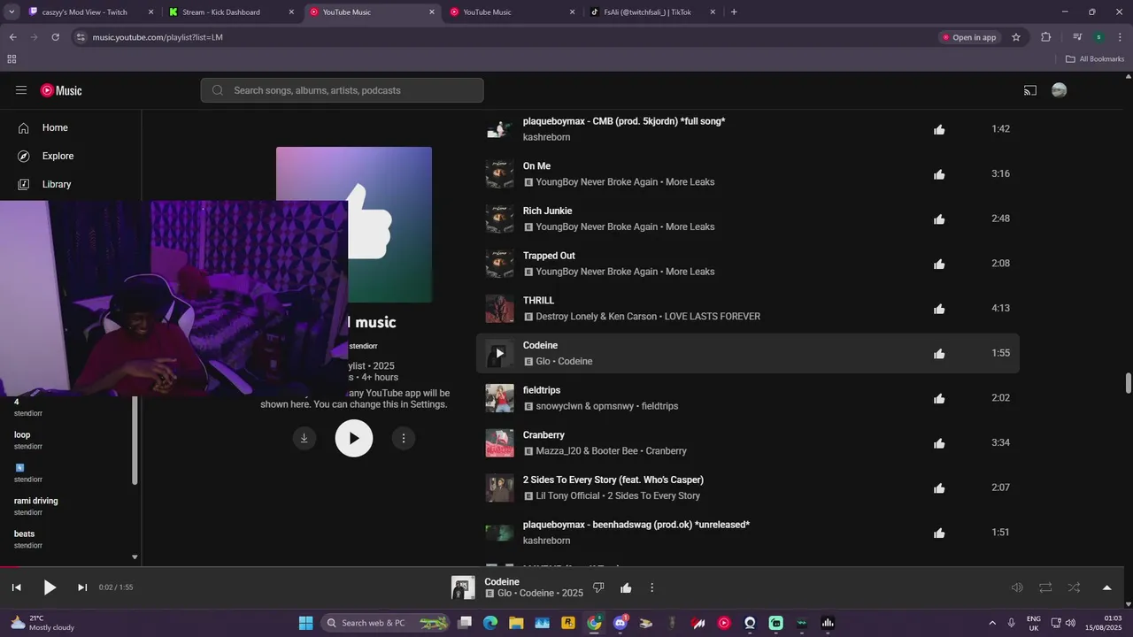Image resolution: width=1133 pixels, height=637 pixels.
Task: Play Codeine using its row play icon
Action: pos(499,353)
